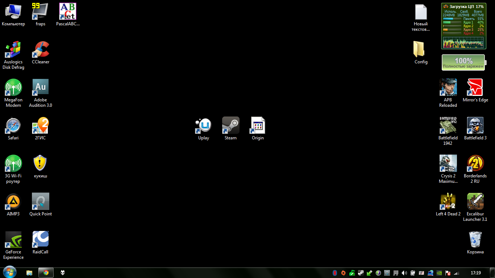Click the Safely Remove Hardware tray icon
495x278 pixels.
pos(370,273)
